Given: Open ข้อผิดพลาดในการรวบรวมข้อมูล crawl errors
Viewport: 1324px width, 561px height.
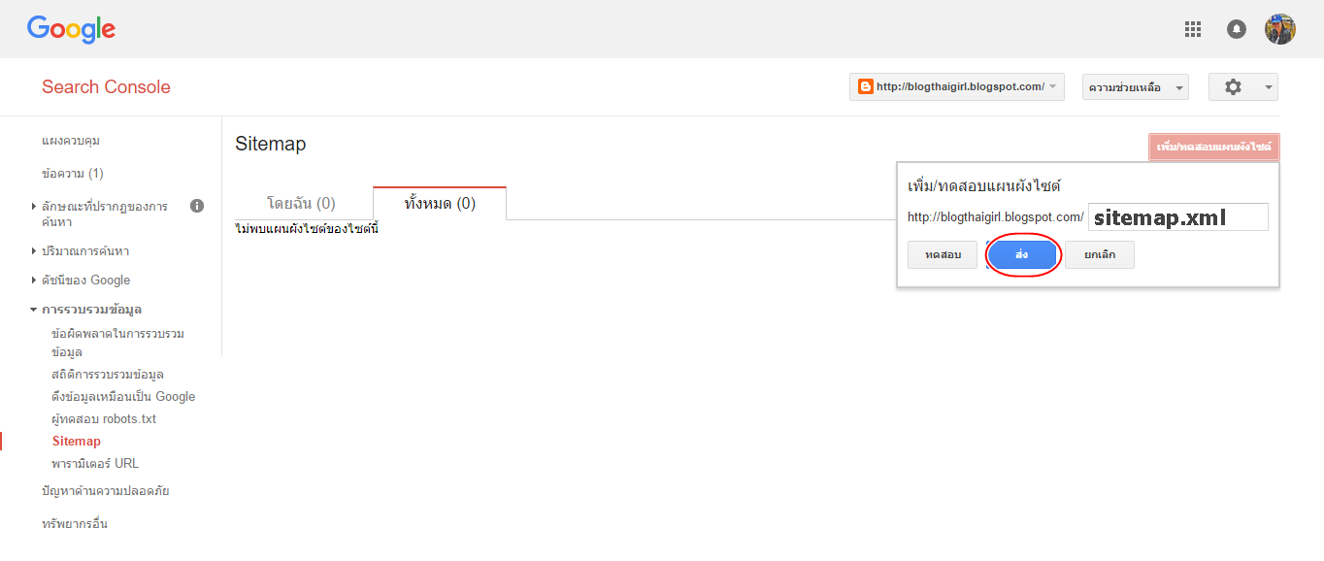Looking at the screenshot, I should [x=117, y=343].
